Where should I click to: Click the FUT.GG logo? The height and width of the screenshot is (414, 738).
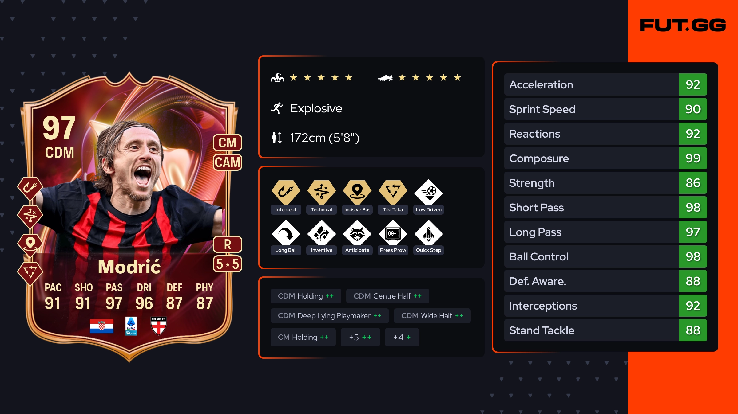pos(683,25)
